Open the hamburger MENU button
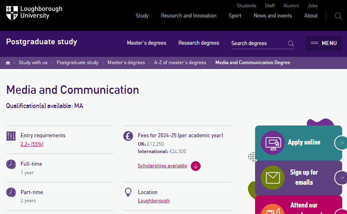The width and height of the screenshot is (347, 214). tap(324, 43)
